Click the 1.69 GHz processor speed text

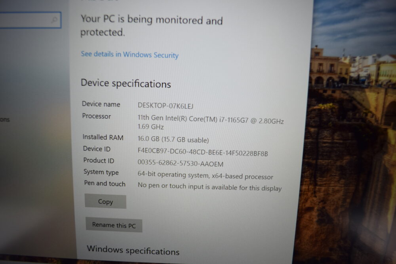[x=150, y=126]
